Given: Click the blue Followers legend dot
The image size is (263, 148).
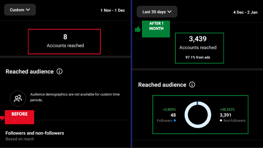Looking at the screenshot, I should [175, 121].
